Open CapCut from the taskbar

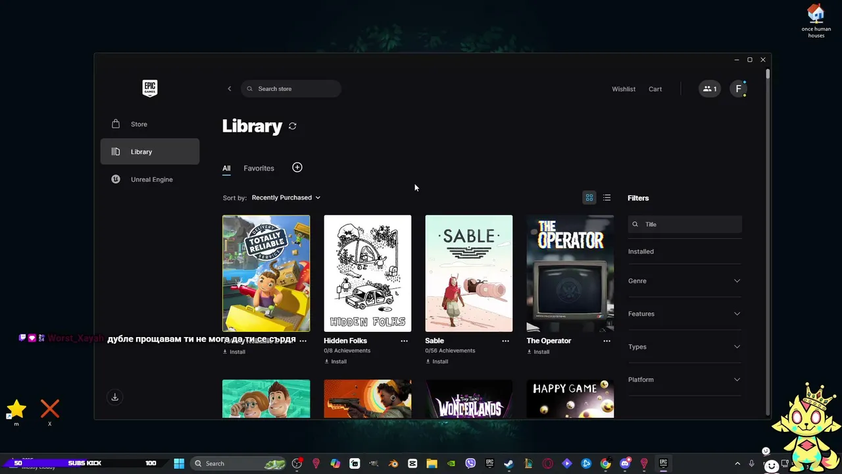click(412, 463)
